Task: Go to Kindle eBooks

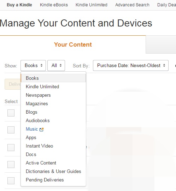Action: (x=54, y=5)
